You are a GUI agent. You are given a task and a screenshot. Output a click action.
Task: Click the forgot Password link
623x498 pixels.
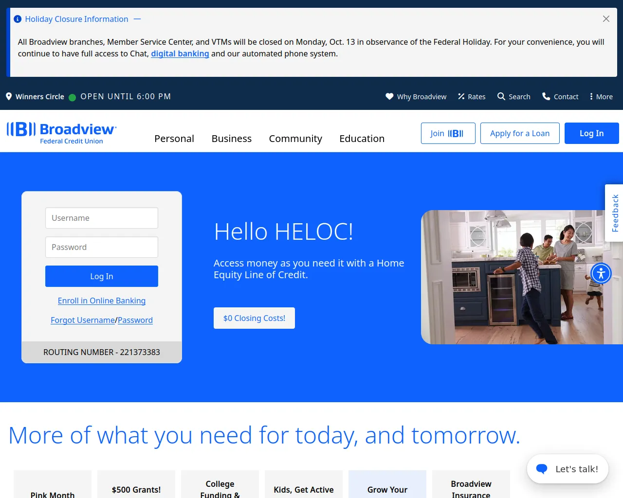135,320
